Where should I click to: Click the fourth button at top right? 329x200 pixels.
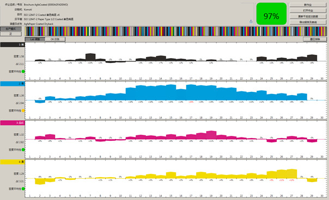pyautogui.click(x=308, y=22)
